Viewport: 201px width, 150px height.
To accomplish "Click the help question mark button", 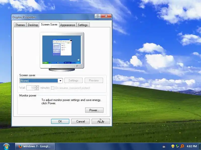I will [x=98, y=16].
